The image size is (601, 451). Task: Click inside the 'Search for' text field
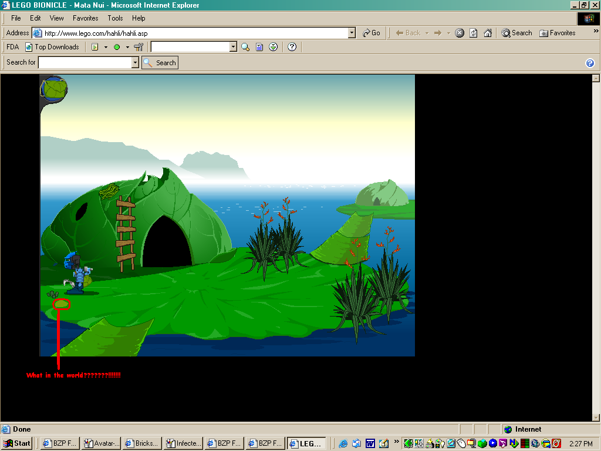(85, 63)
